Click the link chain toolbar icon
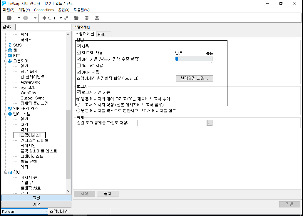This screenshot has height=216, width=303. tap(66, 18)
